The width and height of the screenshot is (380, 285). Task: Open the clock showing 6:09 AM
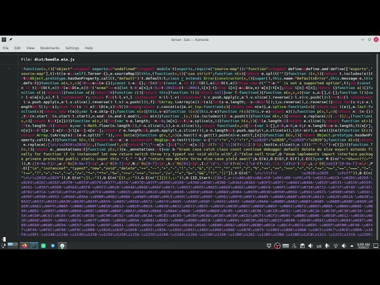pyautogui.click(x=363, y=246)
